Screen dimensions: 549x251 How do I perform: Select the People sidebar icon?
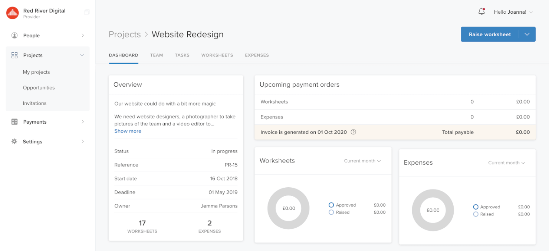14,35
